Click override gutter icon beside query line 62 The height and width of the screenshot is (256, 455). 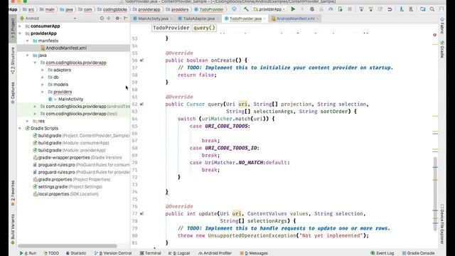point(141,104)
